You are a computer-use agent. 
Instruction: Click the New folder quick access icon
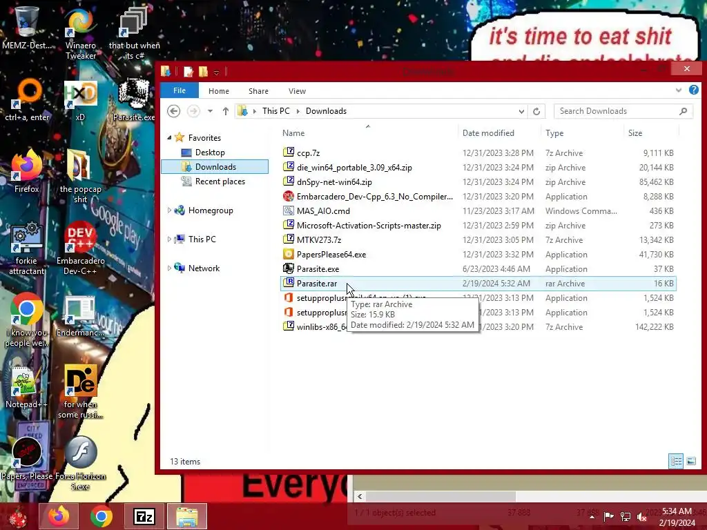click(x=204, y=71)
